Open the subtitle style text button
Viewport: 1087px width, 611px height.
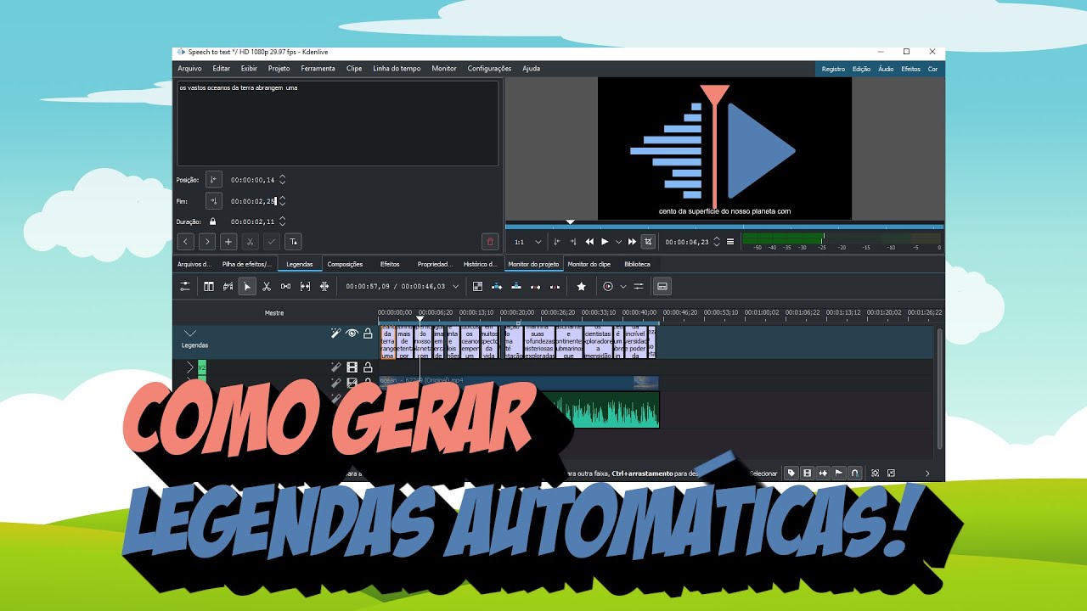(x=293, y=242)
